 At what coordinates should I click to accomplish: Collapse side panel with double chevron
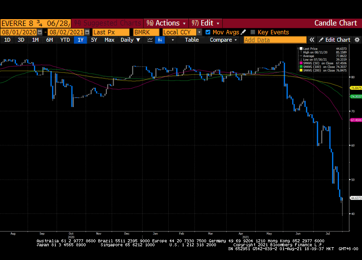pos(312,40)
